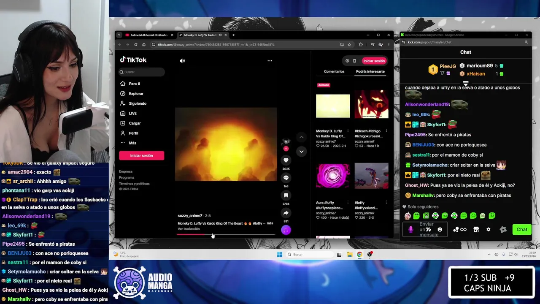This screenshot has width=540, height=304.
Task: Open the Siguiendo page
Action: coord(133,103)
